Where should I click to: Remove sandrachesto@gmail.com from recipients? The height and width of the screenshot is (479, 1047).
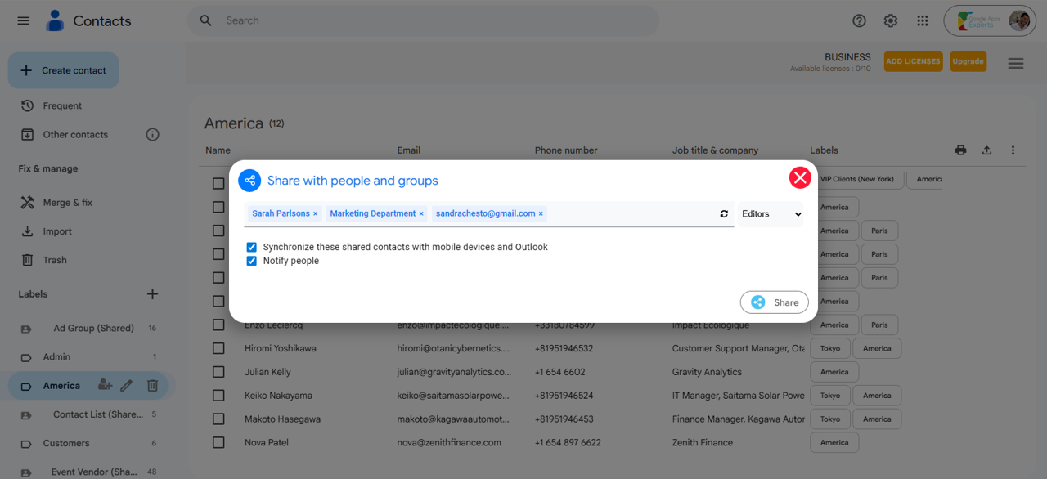click(x=541, y=214)
